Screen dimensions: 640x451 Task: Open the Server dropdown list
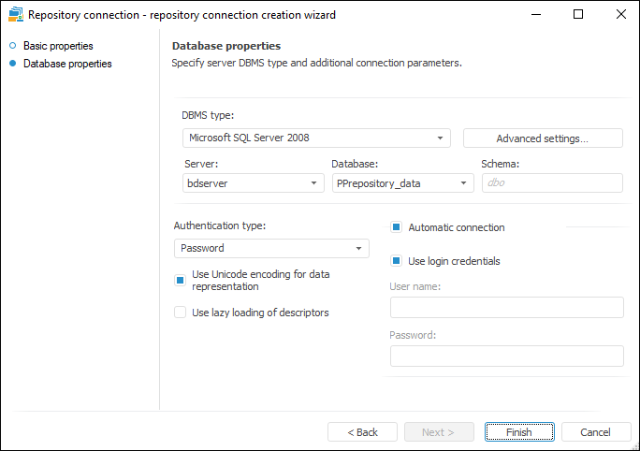tap(314, 183)
